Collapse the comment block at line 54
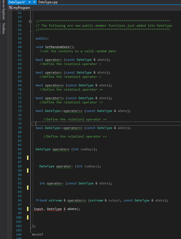181x239 pixels. [30, 22]
